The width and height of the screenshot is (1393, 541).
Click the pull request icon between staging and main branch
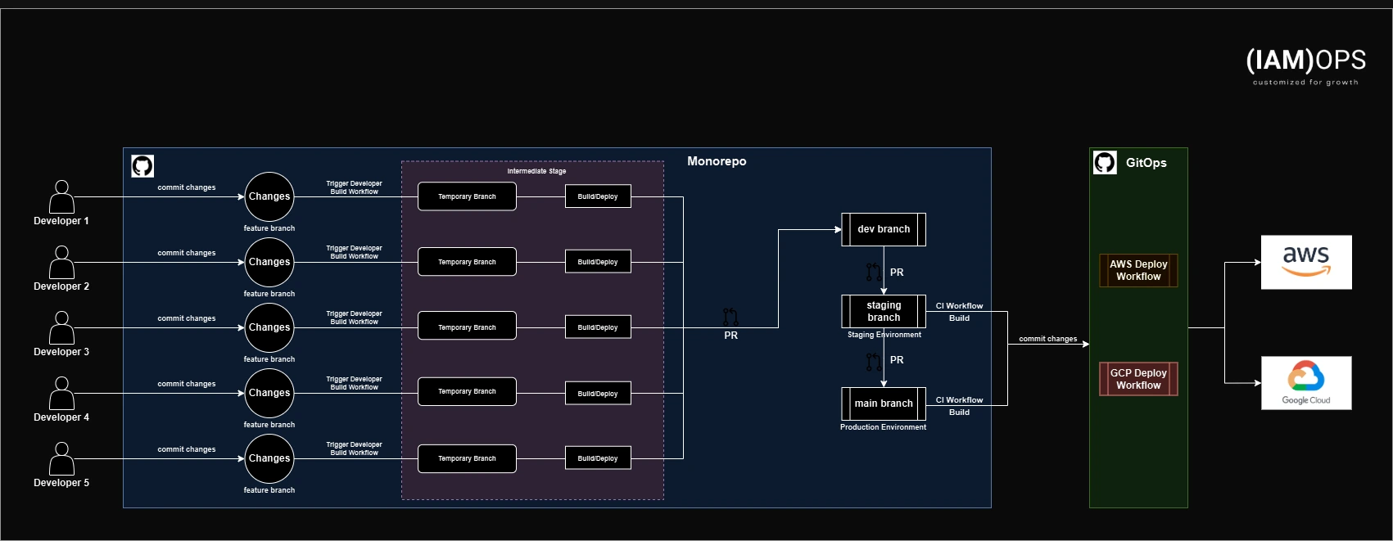click(x=874, y=361)
